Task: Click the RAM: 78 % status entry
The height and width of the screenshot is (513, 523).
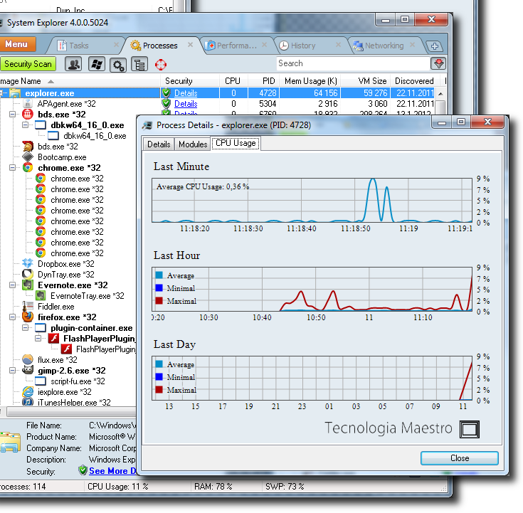Action: [x=213, y=487]
